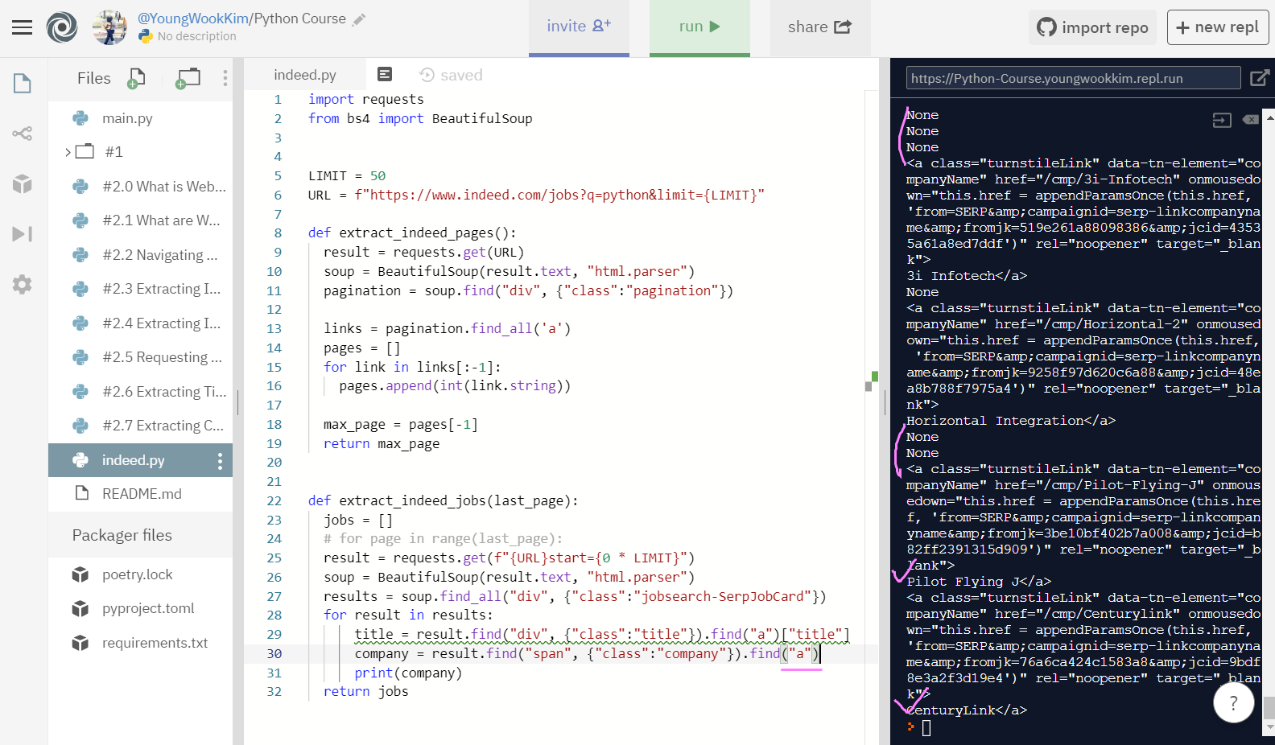
Task: Click the Packager files heading
Action: pyautogui.click(x=122, y=535)
